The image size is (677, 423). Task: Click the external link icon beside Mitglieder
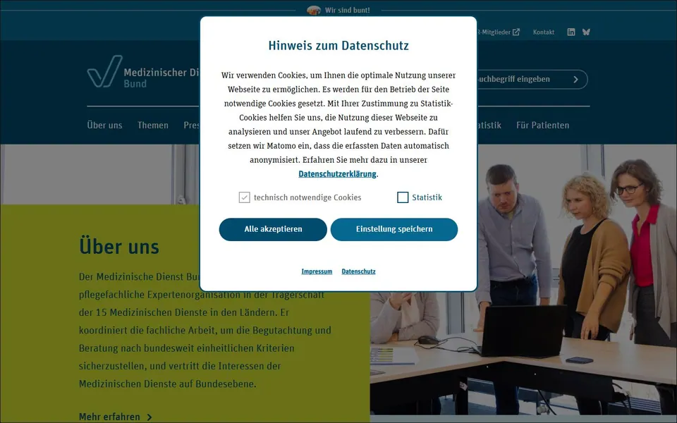coord(516,32)
